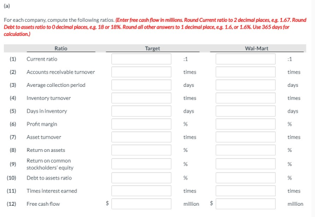Click the Wal-Mart Current ratio input field

[x=245, y=59]
